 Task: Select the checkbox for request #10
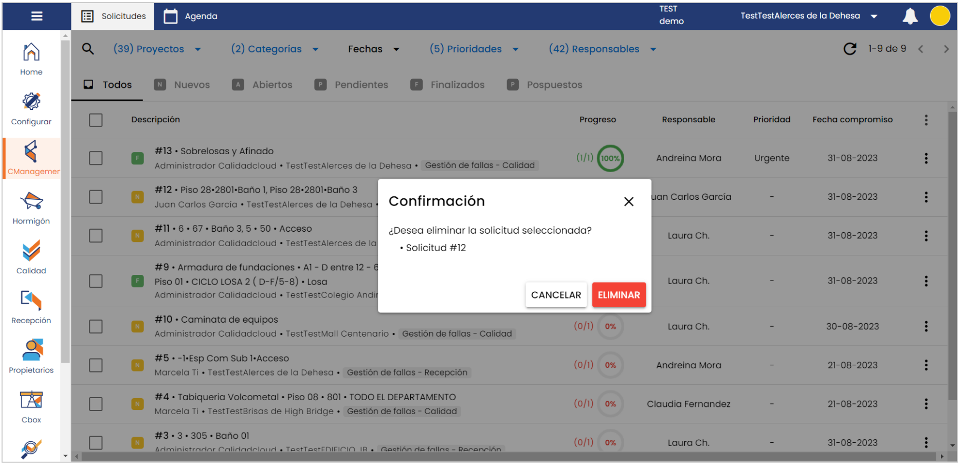(x=96, y=327)
